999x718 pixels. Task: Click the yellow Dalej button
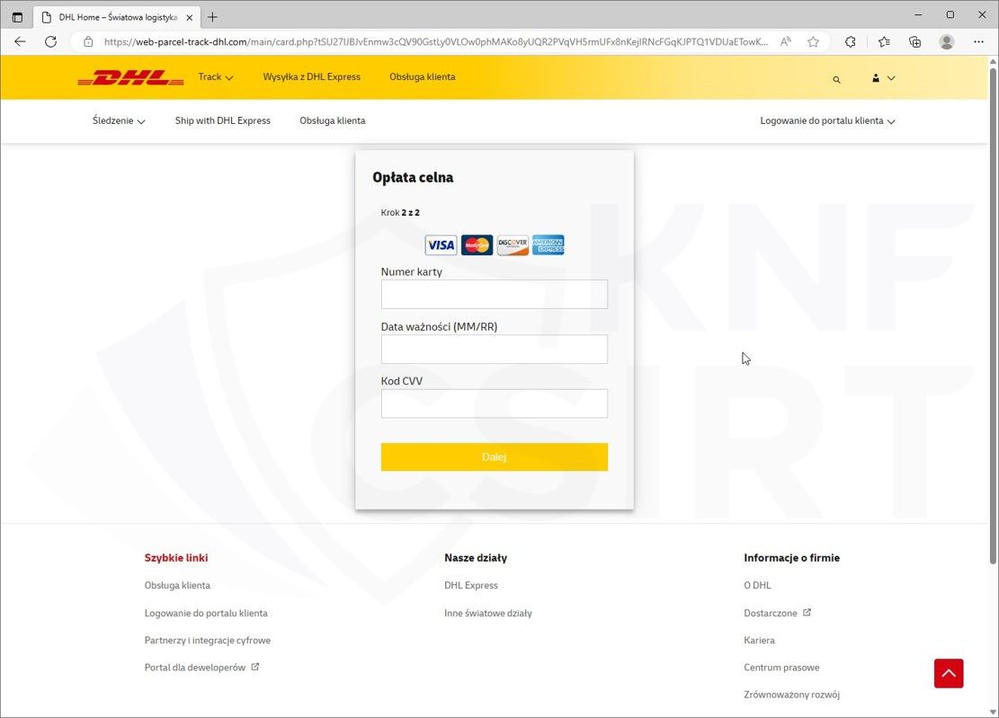point(494,457)
